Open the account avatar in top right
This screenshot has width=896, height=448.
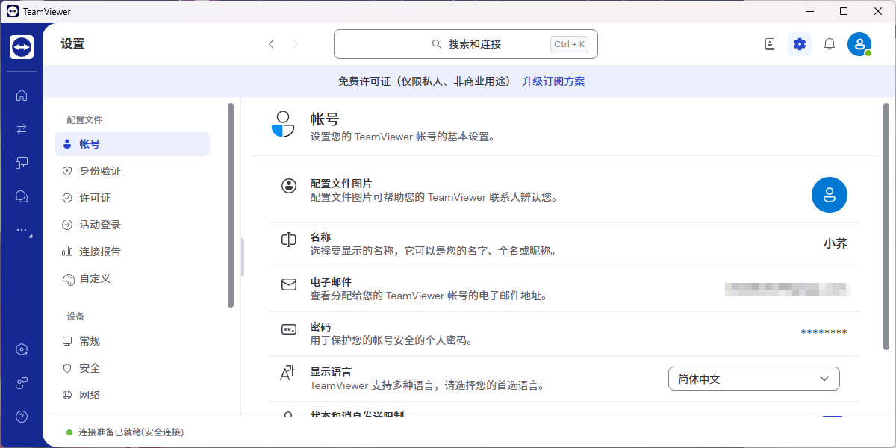(x=859, y=44)
